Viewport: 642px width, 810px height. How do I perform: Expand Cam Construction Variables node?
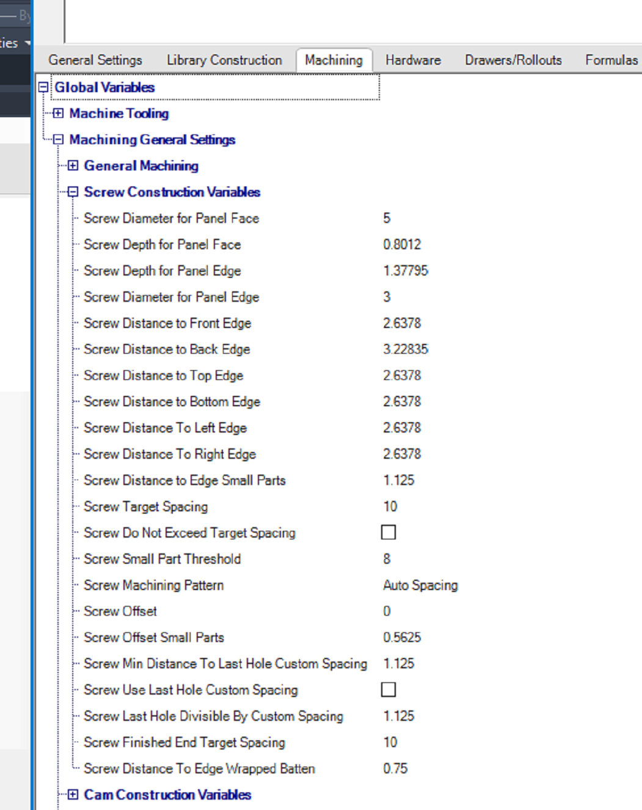tap(73, 795)
